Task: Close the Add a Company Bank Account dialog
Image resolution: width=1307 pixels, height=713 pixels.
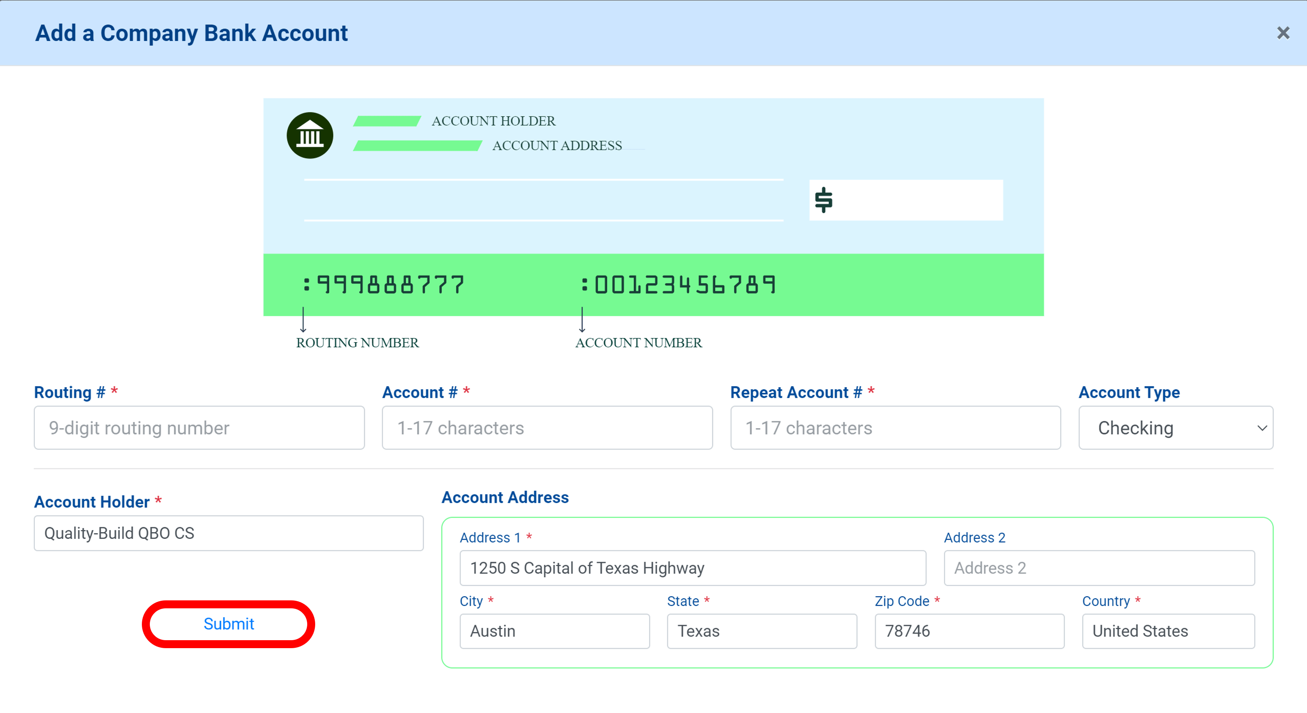Action: point(1283,33)
